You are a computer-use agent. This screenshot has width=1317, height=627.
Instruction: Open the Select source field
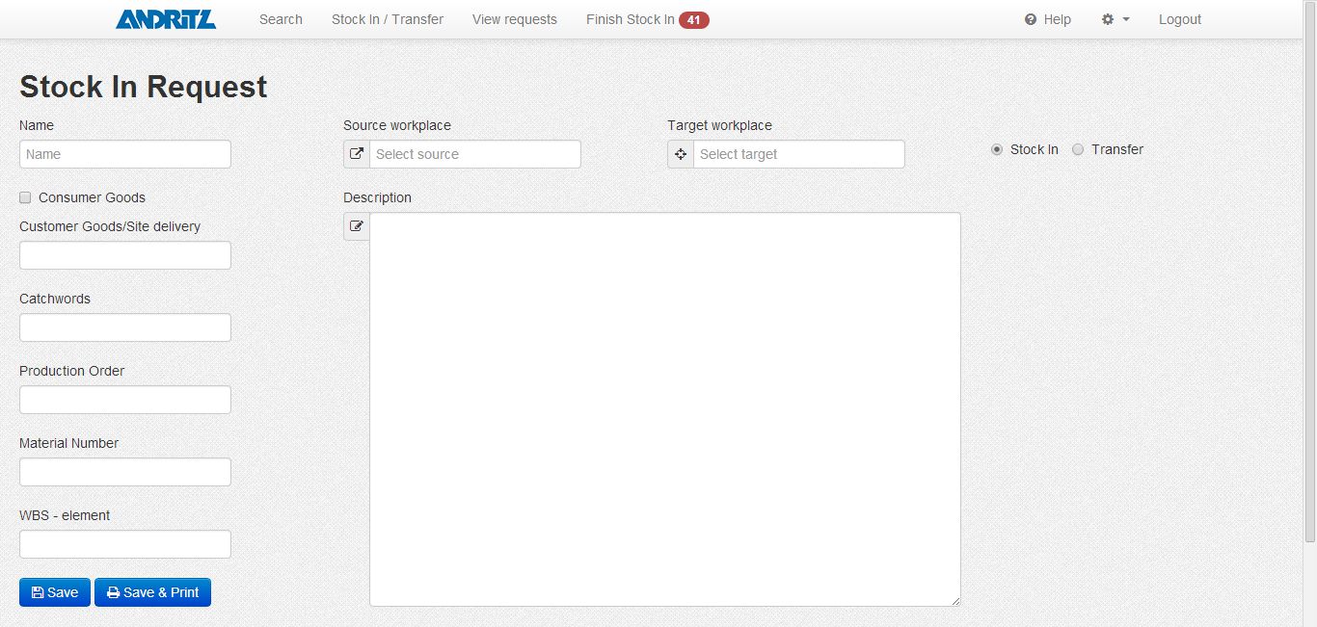click(x=474, y=154)
